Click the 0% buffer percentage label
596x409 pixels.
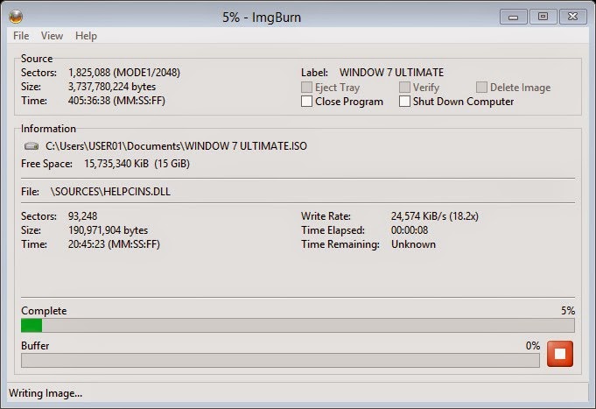[532, 345]
